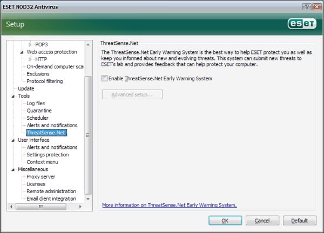Image resolution: width=324 pixels, height=233 pixels.
Task: Collapse the Tools tree node
Action: pos(13,96)
